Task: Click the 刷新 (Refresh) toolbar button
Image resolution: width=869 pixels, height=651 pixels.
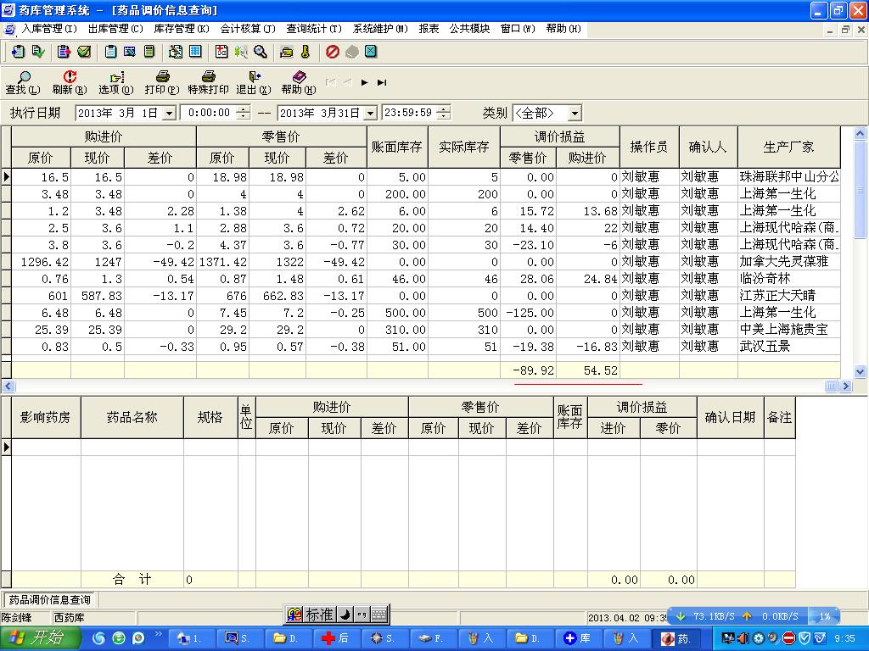Action: 69,82
